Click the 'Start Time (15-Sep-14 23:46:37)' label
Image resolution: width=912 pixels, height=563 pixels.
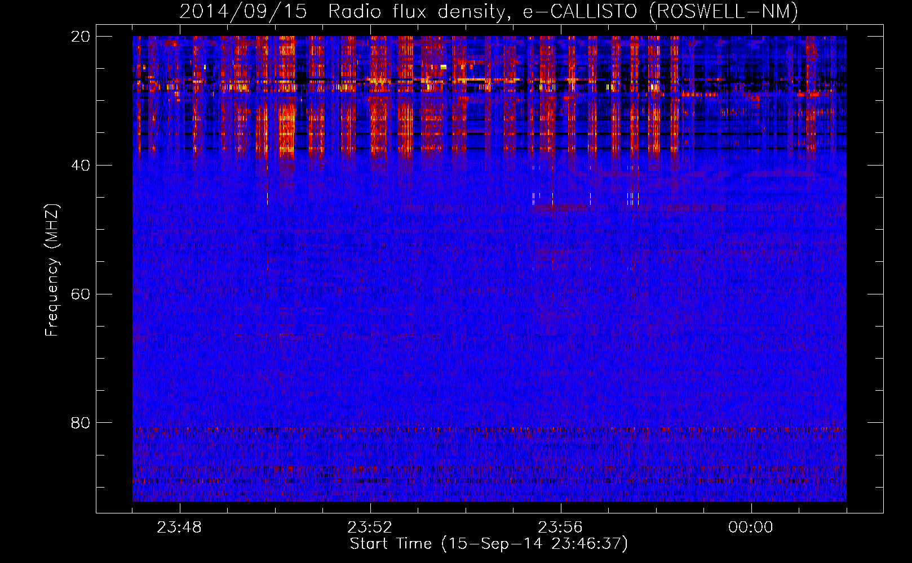(489, 544)
